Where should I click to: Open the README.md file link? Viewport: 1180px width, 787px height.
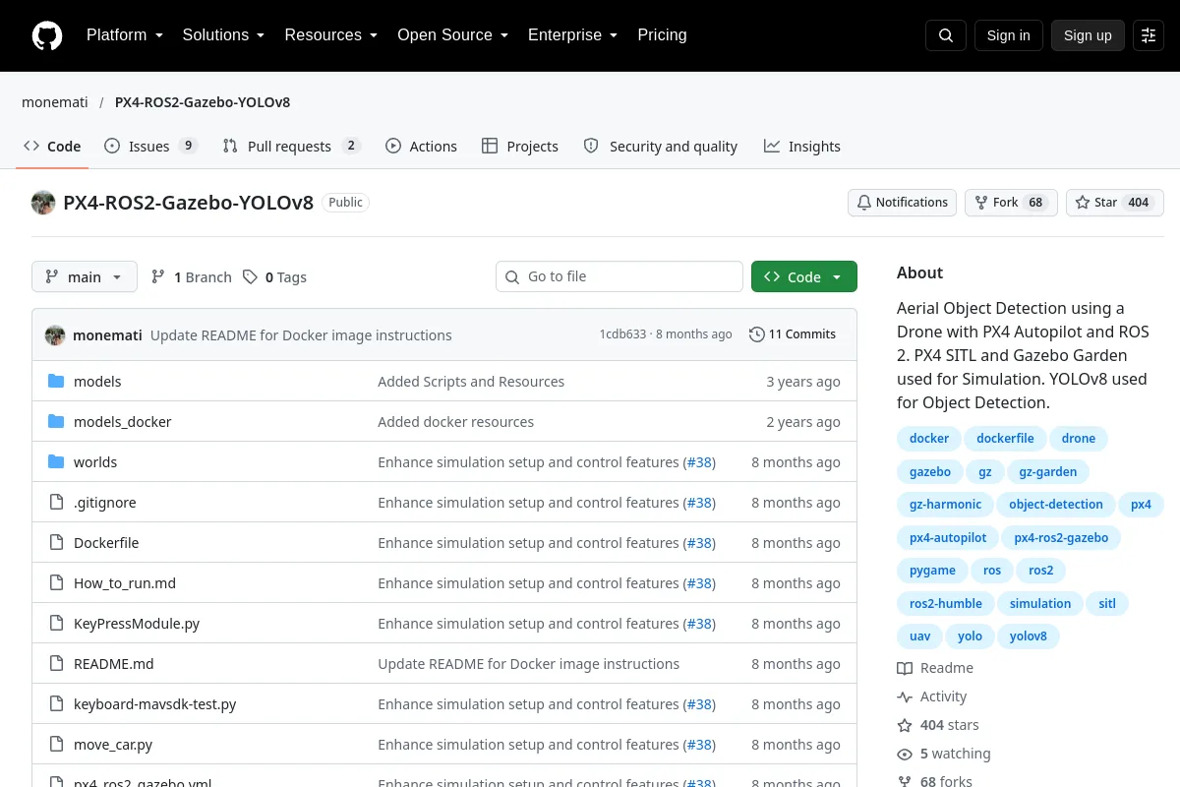tap(114, 664)
